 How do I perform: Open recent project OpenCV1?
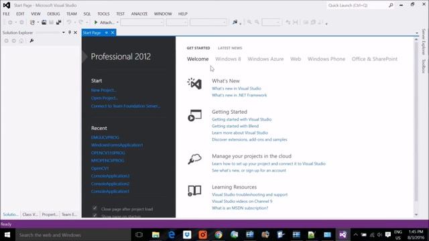click(x=100, y=168)
